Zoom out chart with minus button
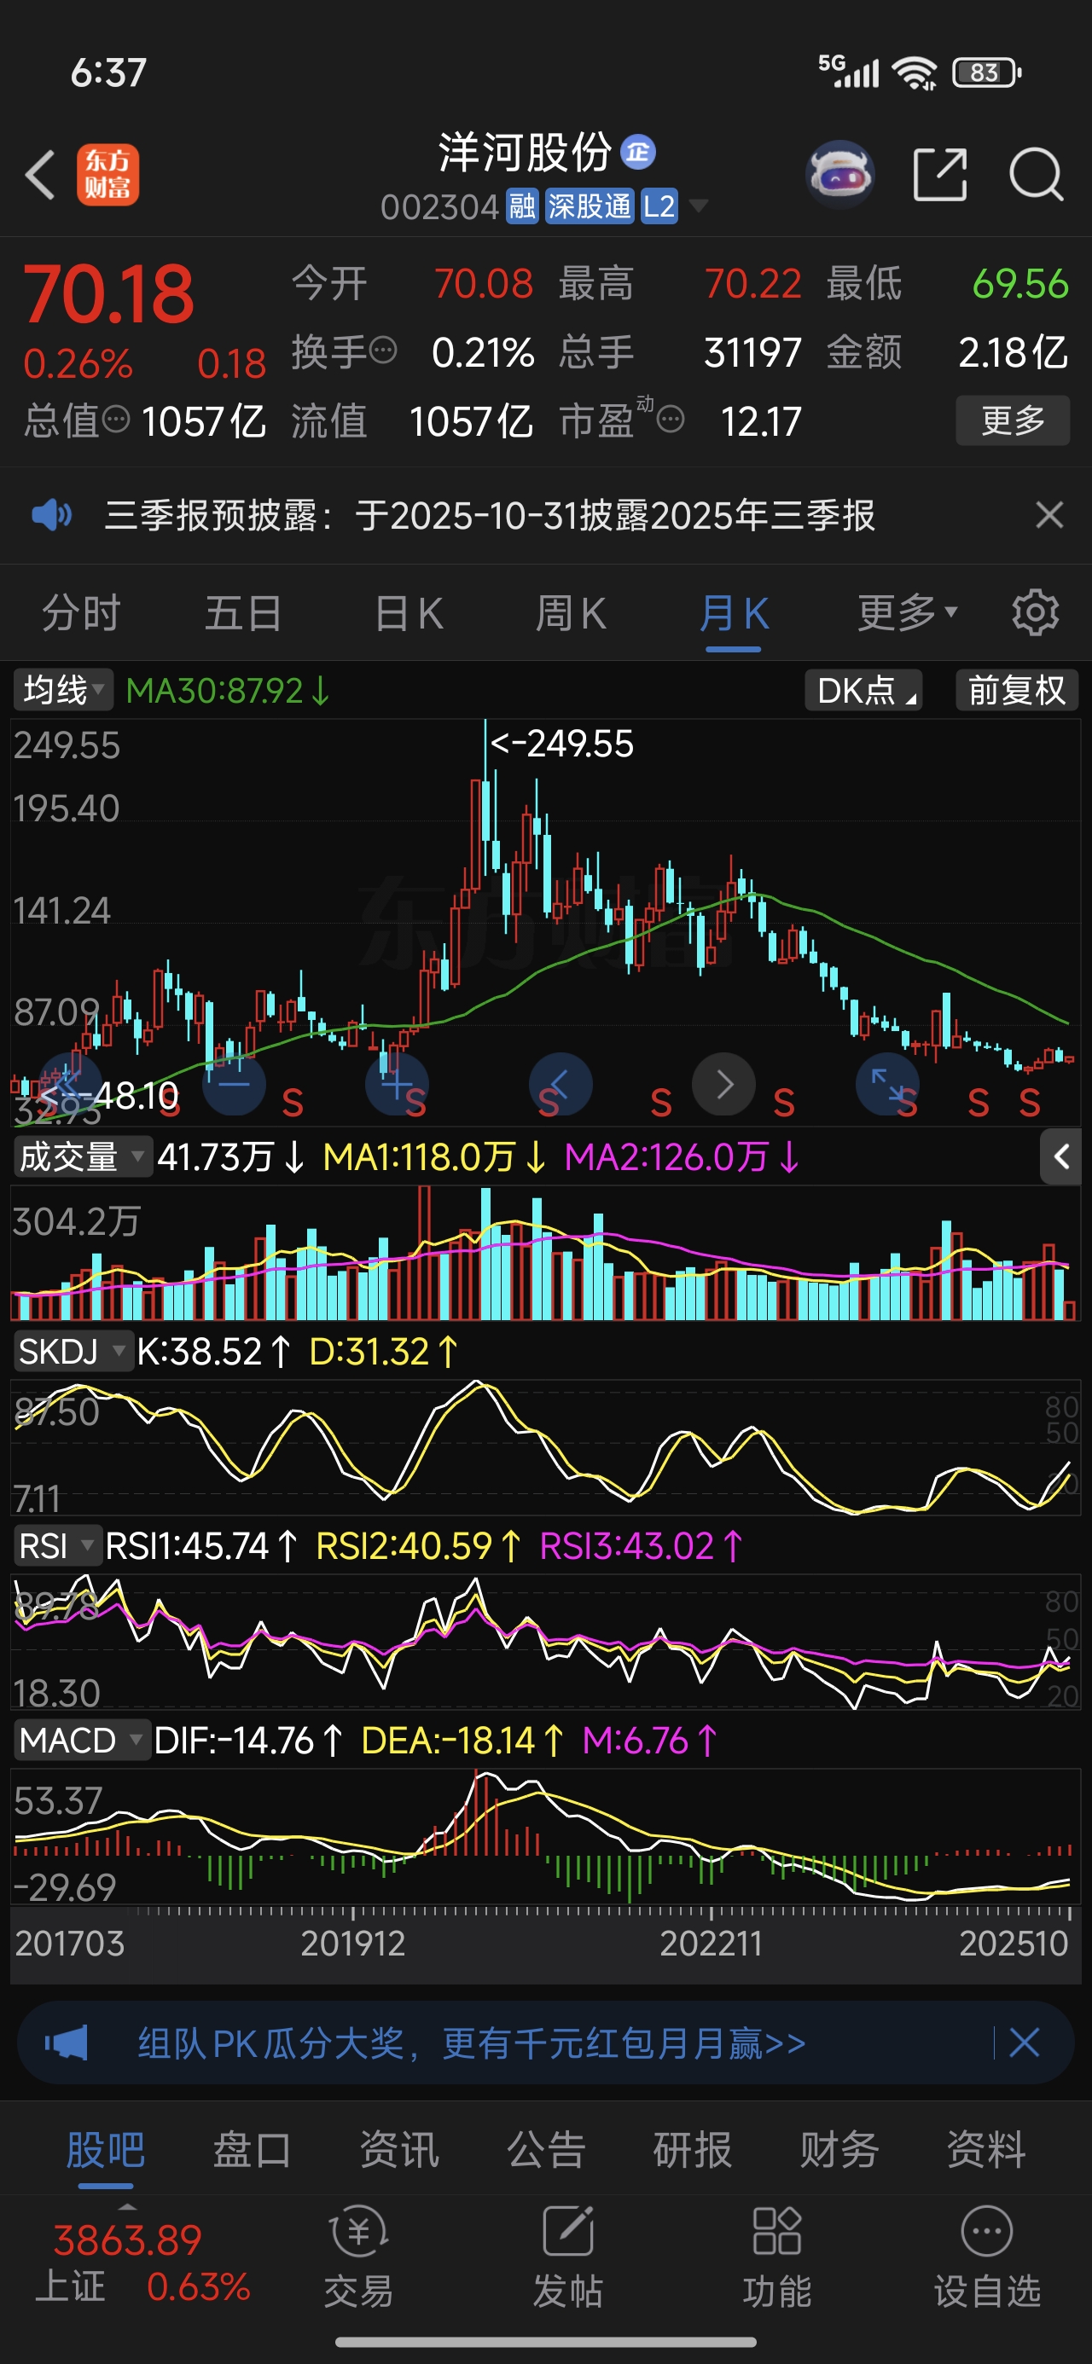This screenshot has width=1092, height=2364. pos(235,1084)
